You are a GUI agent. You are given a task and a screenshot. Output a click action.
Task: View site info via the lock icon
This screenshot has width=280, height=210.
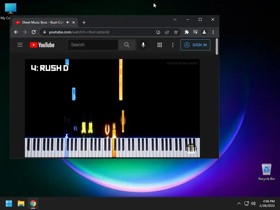coord(45,32)
